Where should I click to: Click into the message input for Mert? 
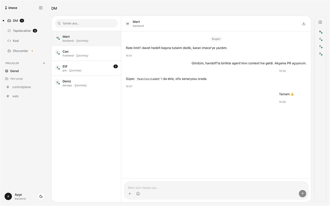coord(216,187)
